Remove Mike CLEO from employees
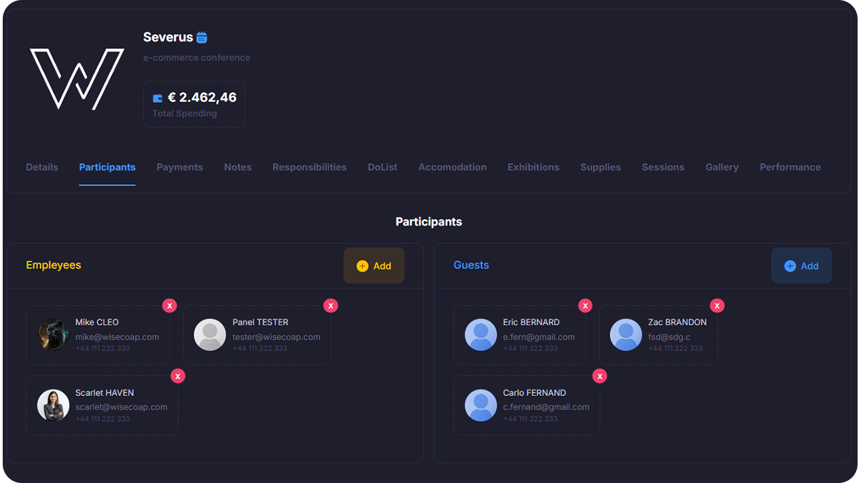 [x=169, y=306]
